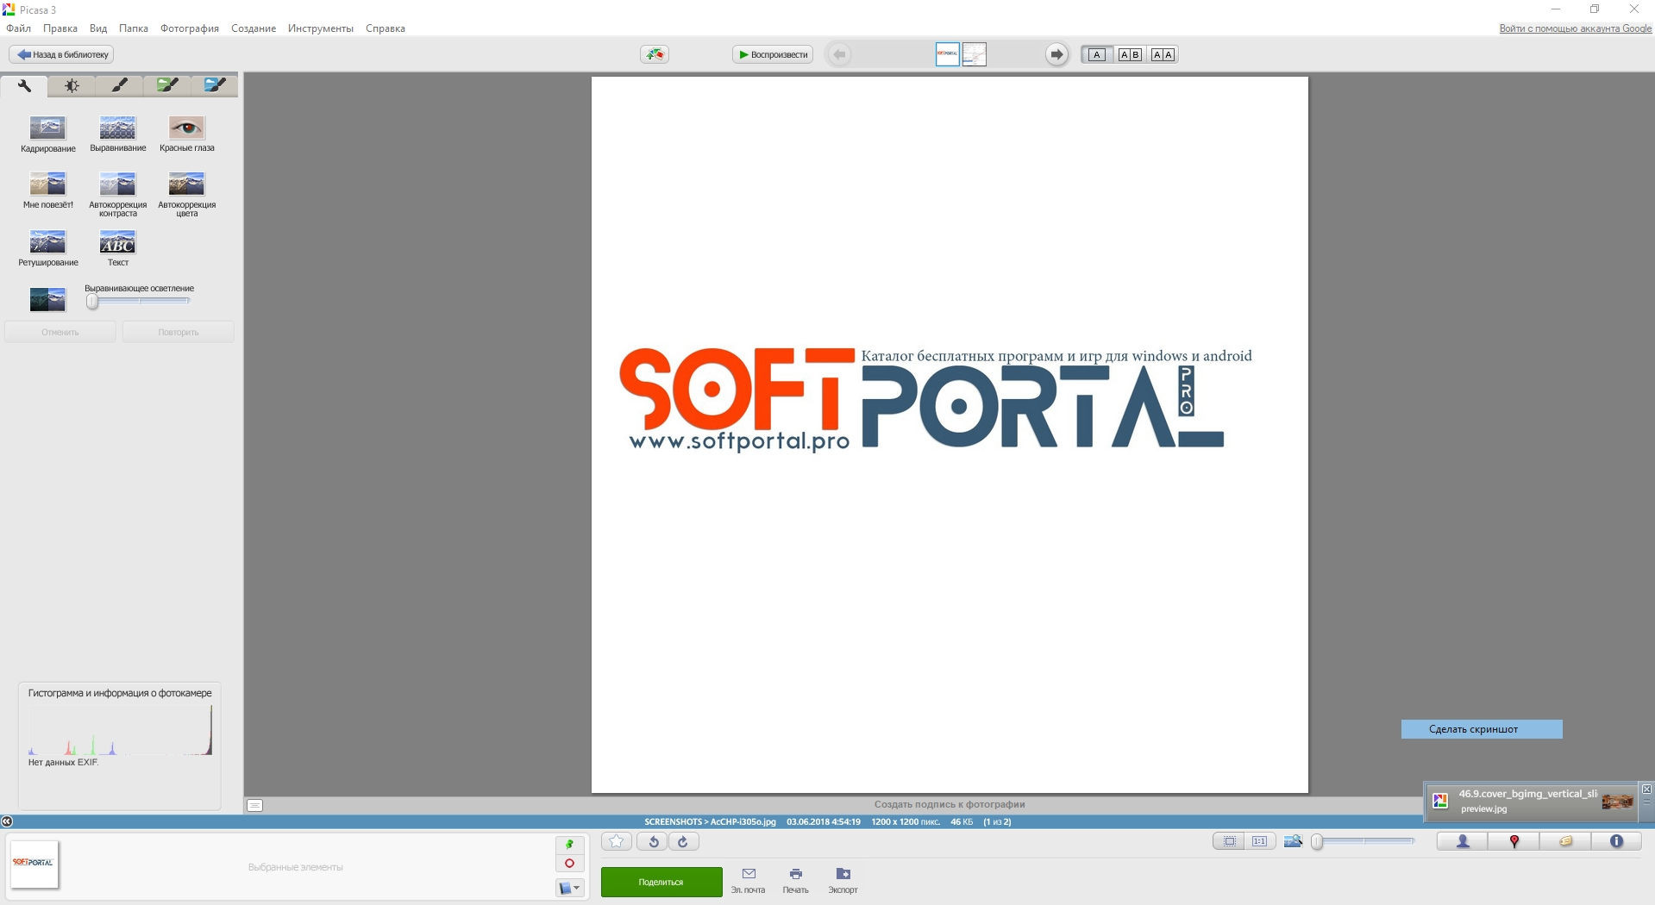This screenshot has width=1655, height=905.
Task: Click the Повторить redo button
Action: pyautogui.click(x=179, y=332)
